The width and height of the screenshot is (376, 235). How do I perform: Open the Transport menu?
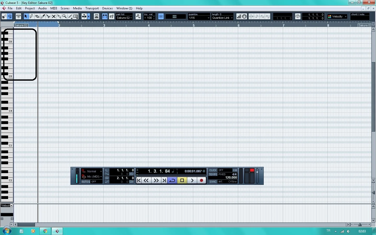[92, 8]
